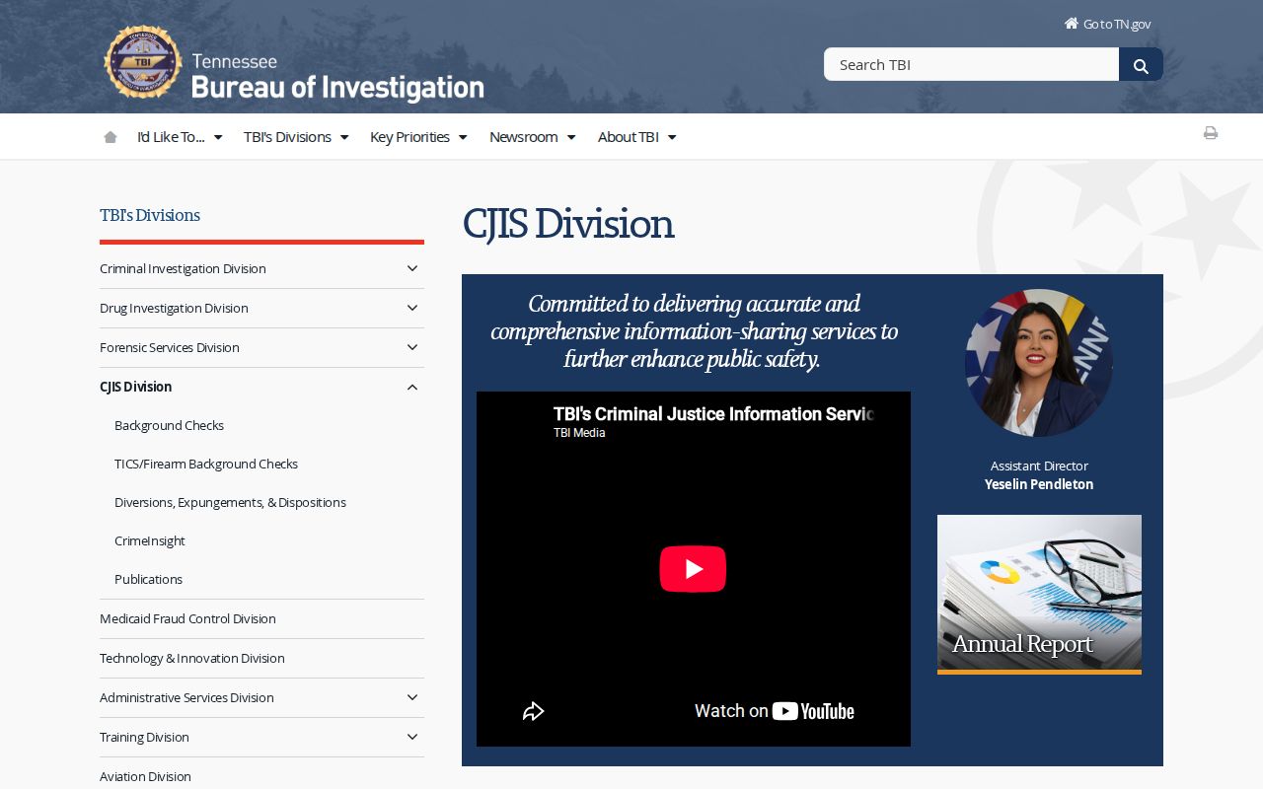
Task: Open the Annual Report thumbnail
Action: click(1039, 595)
